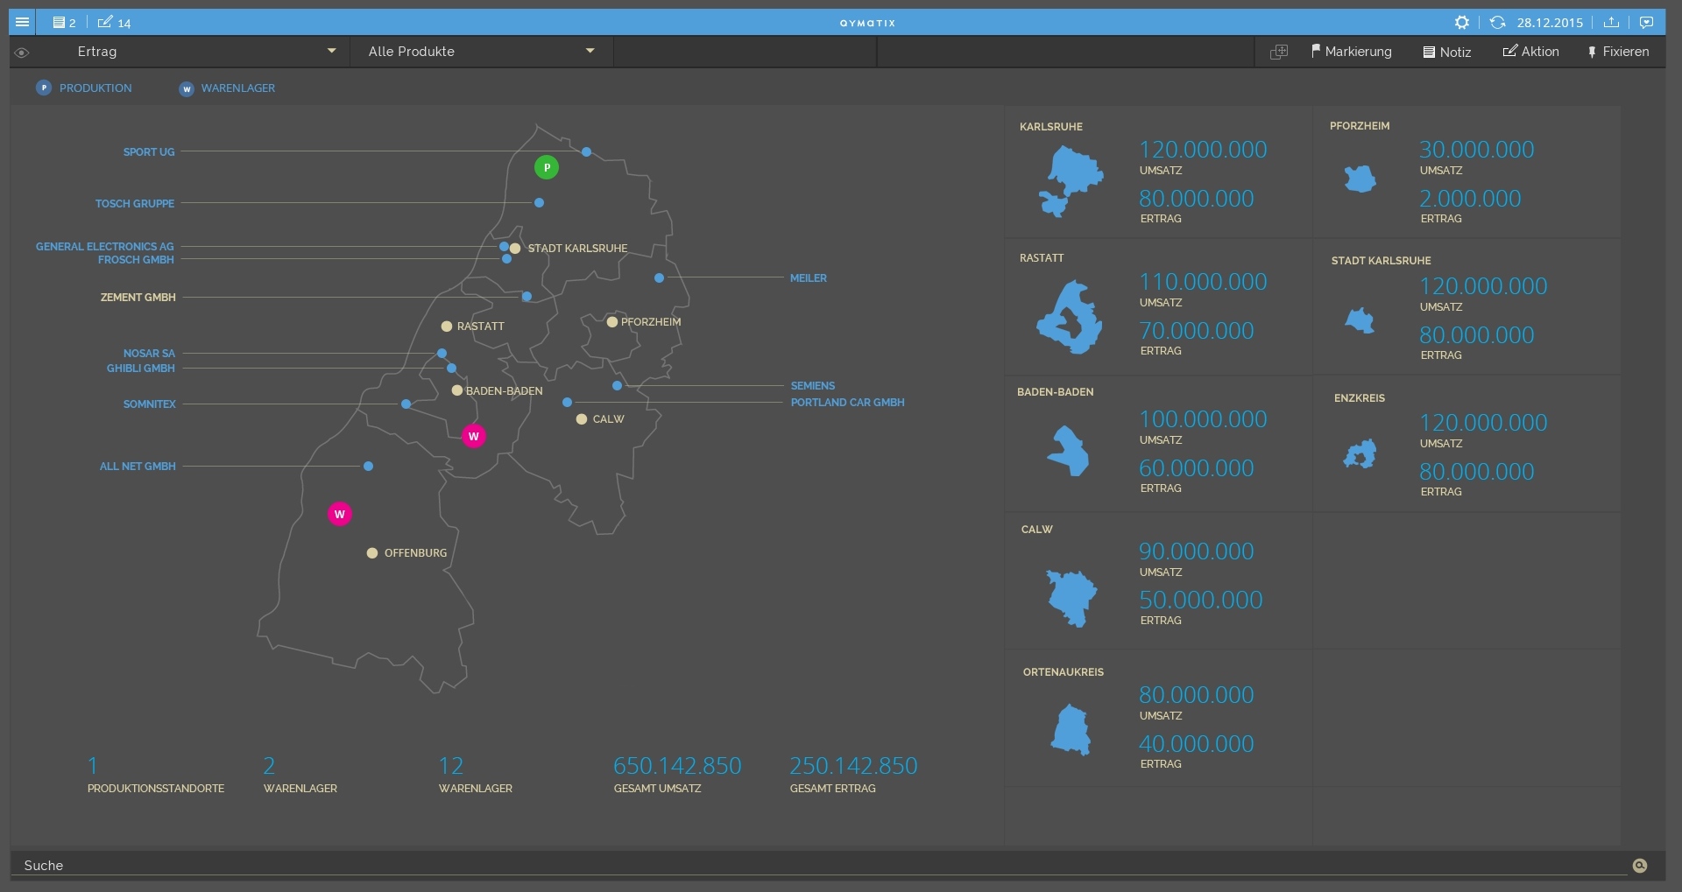Click Calw city dot on map
The image size is (1682, 892).
click(x=582, y=419)
